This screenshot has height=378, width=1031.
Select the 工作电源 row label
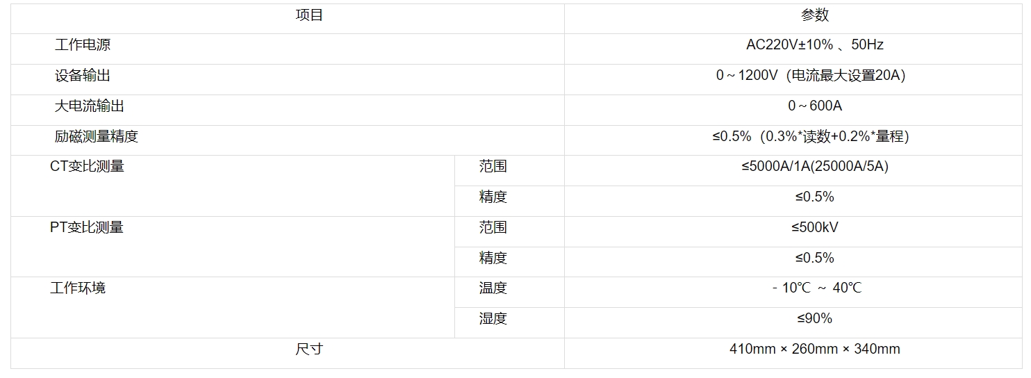pyautogui.click(x=83, y=45)
